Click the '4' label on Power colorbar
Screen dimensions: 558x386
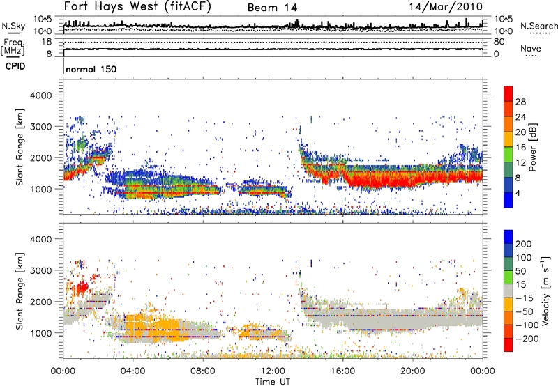click(x=518, y=193)
